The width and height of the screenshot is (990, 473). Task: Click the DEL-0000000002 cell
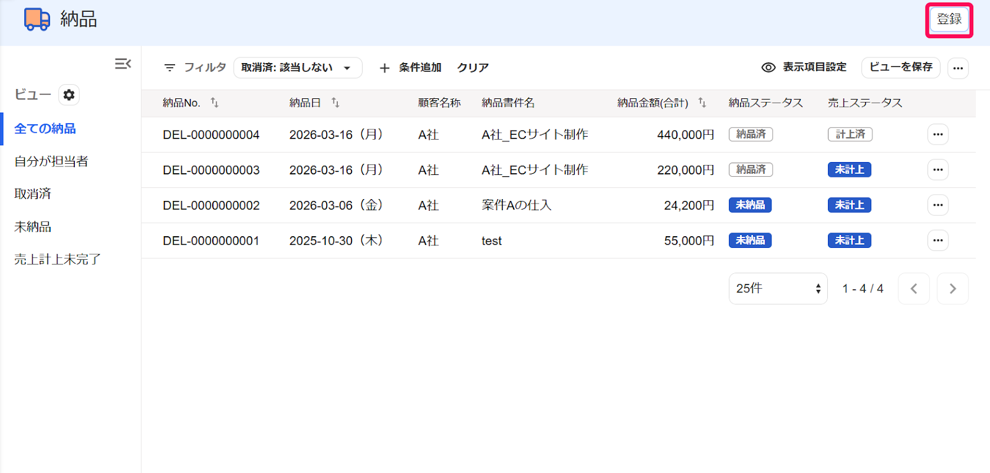tap(211, 205)
